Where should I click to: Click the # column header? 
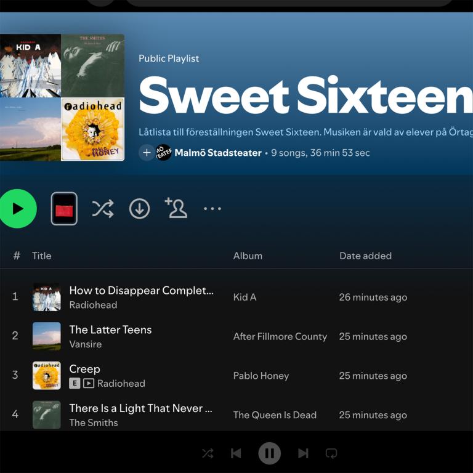17,256
